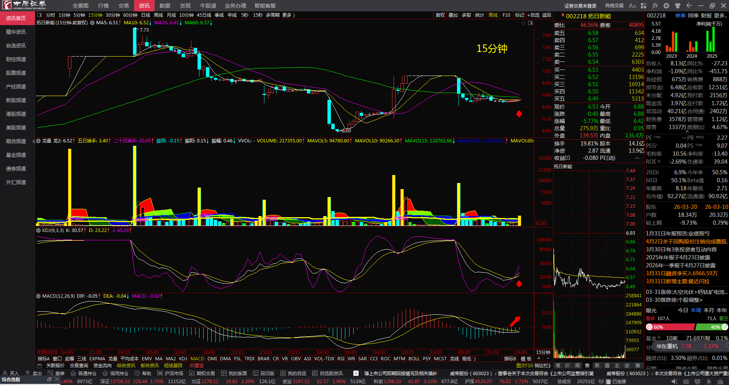Toggle the 画线 drawing tool
This screenshot has height=385, width=729.
point(493,15)
